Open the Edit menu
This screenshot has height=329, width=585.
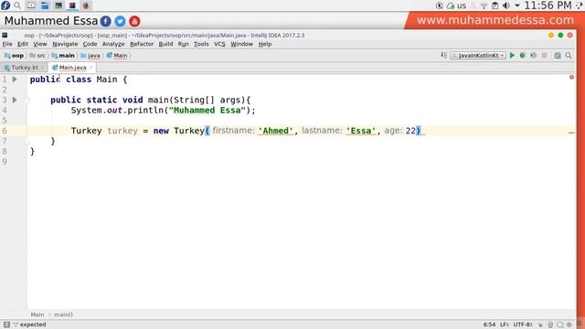tap(22, 44)
